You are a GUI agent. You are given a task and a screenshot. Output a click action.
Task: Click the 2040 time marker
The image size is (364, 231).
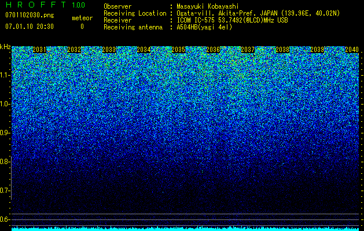point(352,50)
